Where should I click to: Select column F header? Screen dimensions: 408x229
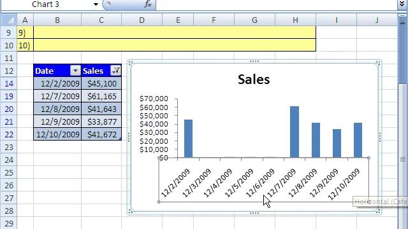[214, 20]
